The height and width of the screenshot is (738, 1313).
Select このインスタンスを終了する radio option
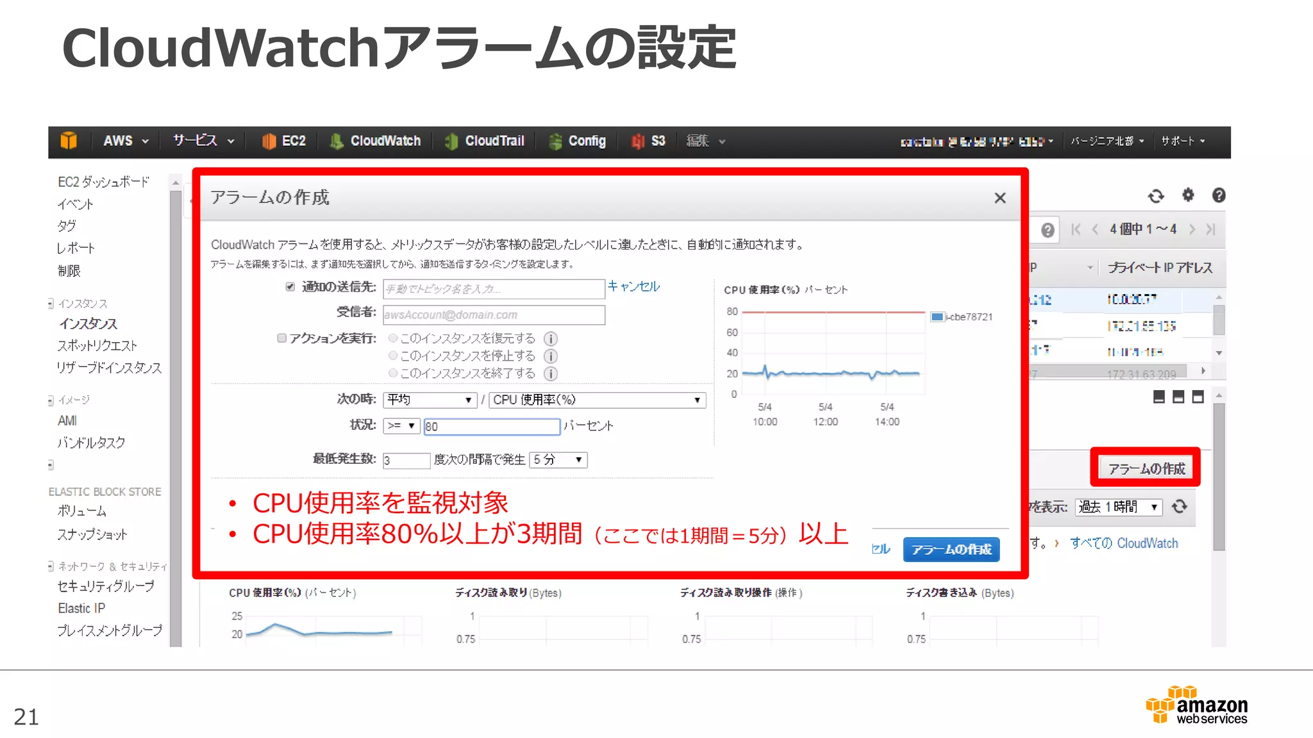pyautogui.click(x=393, y=372)
